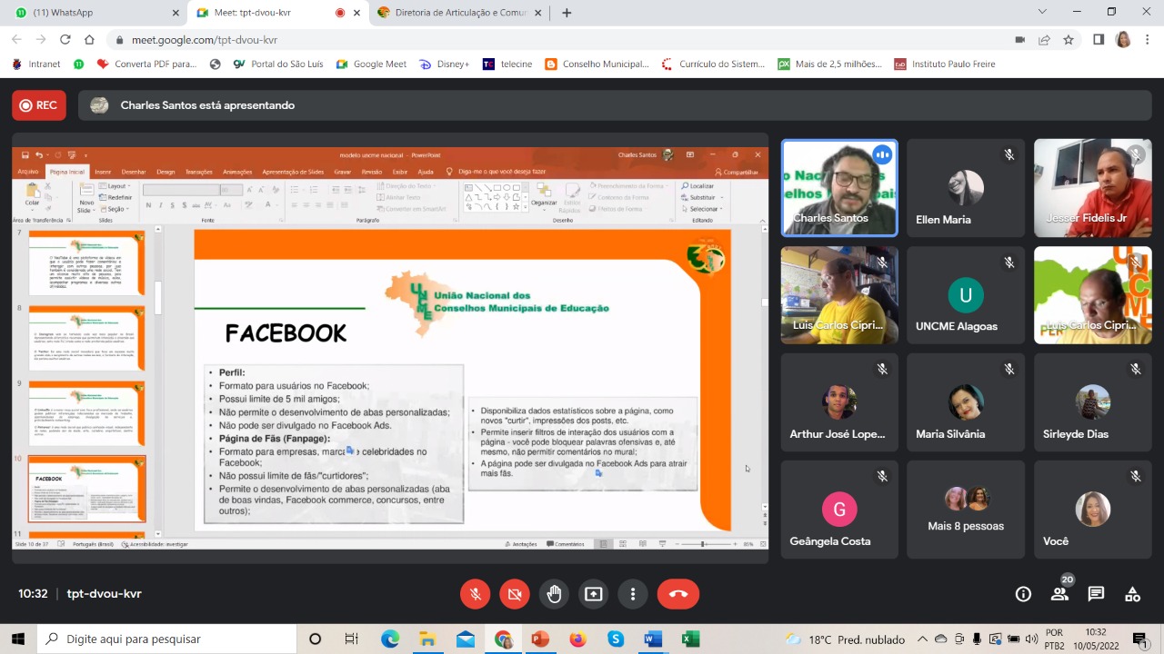The width and height of the screenshot is (1164, 654).
Task: Open Chrome tab search dropdown arrow
Action: click(1042, 12)
